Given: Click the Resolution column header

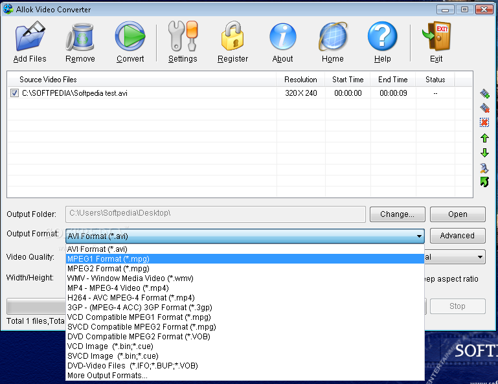Looking at the screenshot, I should (300, 80).
